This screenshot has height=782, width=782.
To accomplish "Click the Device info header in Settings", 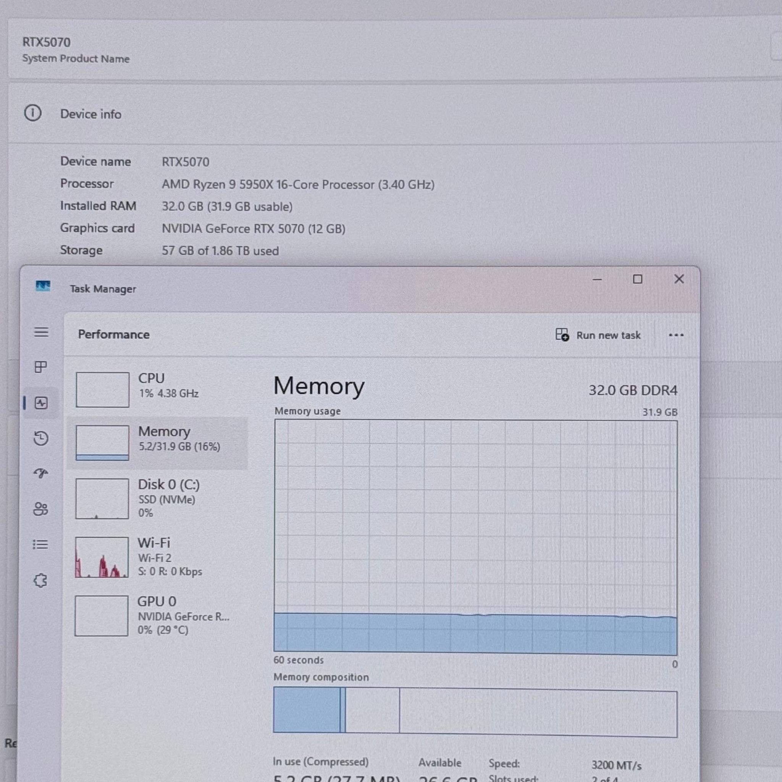I will pyautogui.click(x=90, y=114).
